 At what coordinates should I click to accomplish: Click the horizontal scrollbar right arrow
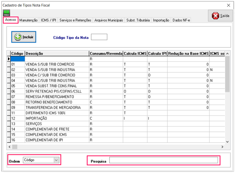click(x=222, y=147)
